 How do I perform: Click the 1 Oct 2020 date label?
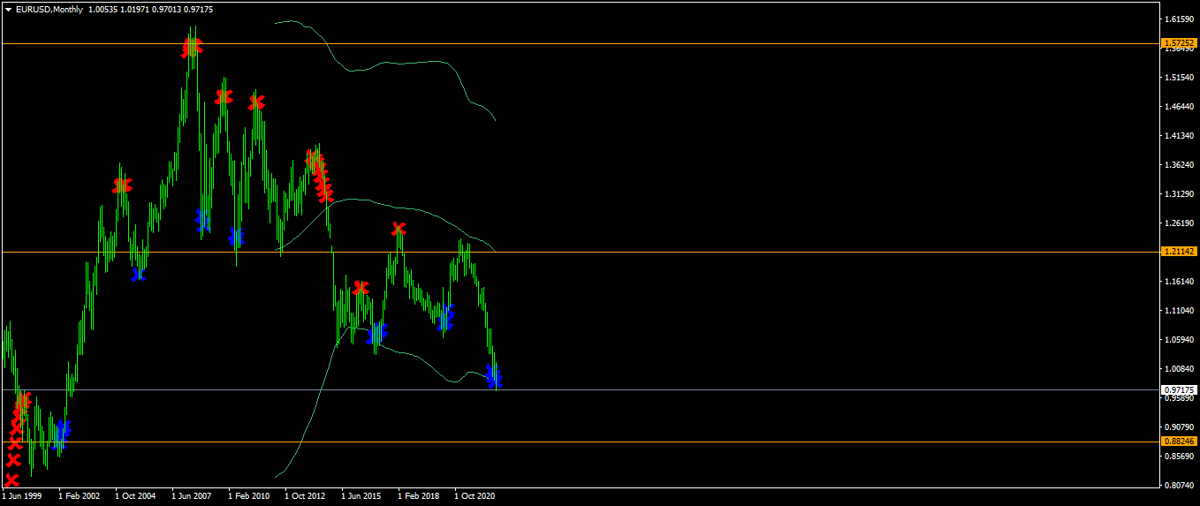point(475,496)
